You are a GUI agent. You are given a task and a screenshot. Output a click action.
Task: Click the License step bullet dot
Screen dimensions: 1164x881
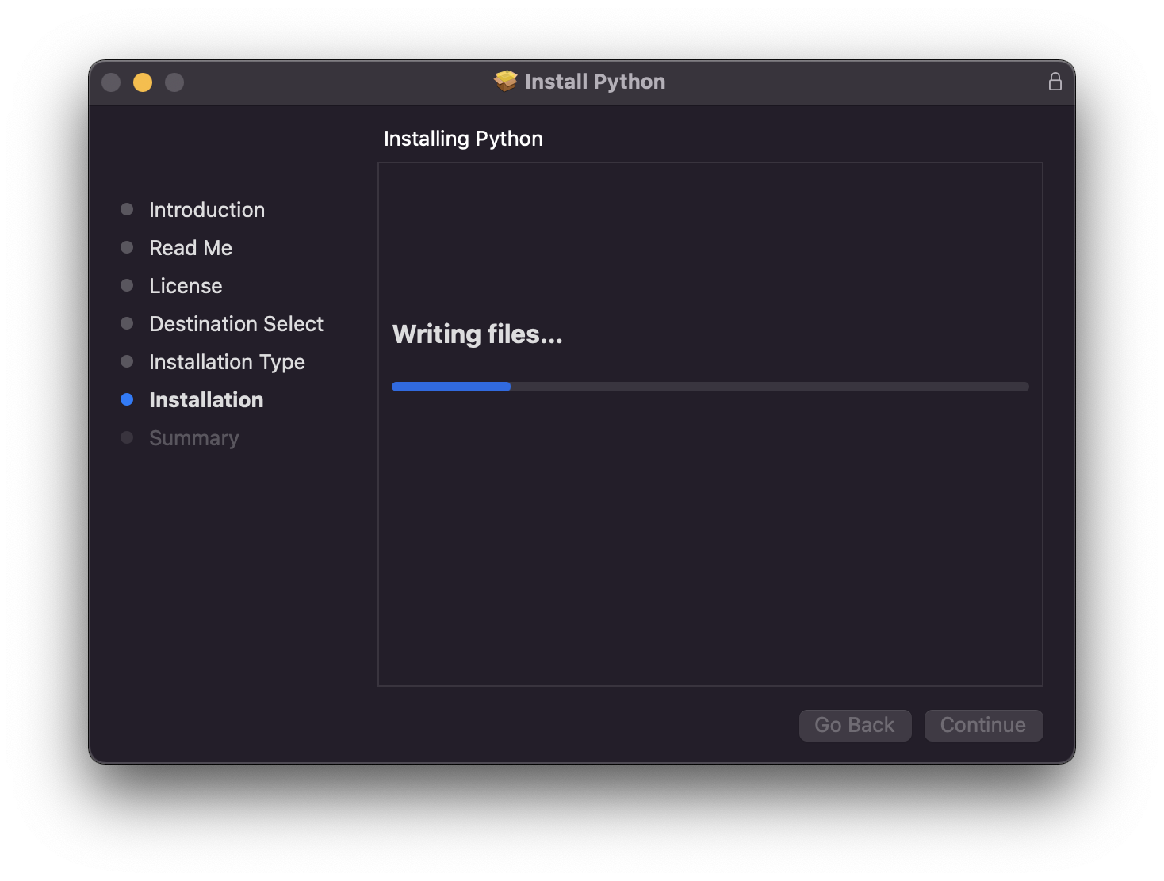[x=127, y=285]
